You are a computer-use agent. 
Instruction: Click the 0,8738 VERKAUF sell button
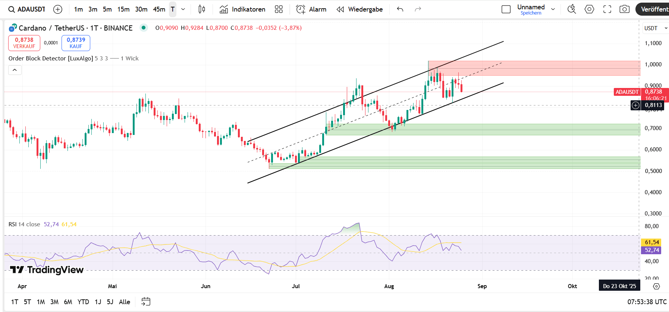point(24,43)
